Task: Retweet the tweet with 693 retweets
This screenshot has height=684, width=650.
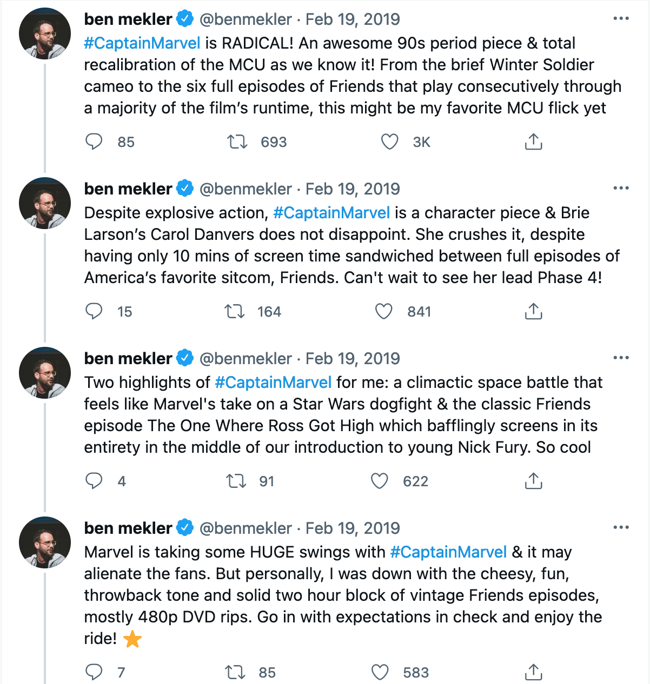Action: point(237,142)
